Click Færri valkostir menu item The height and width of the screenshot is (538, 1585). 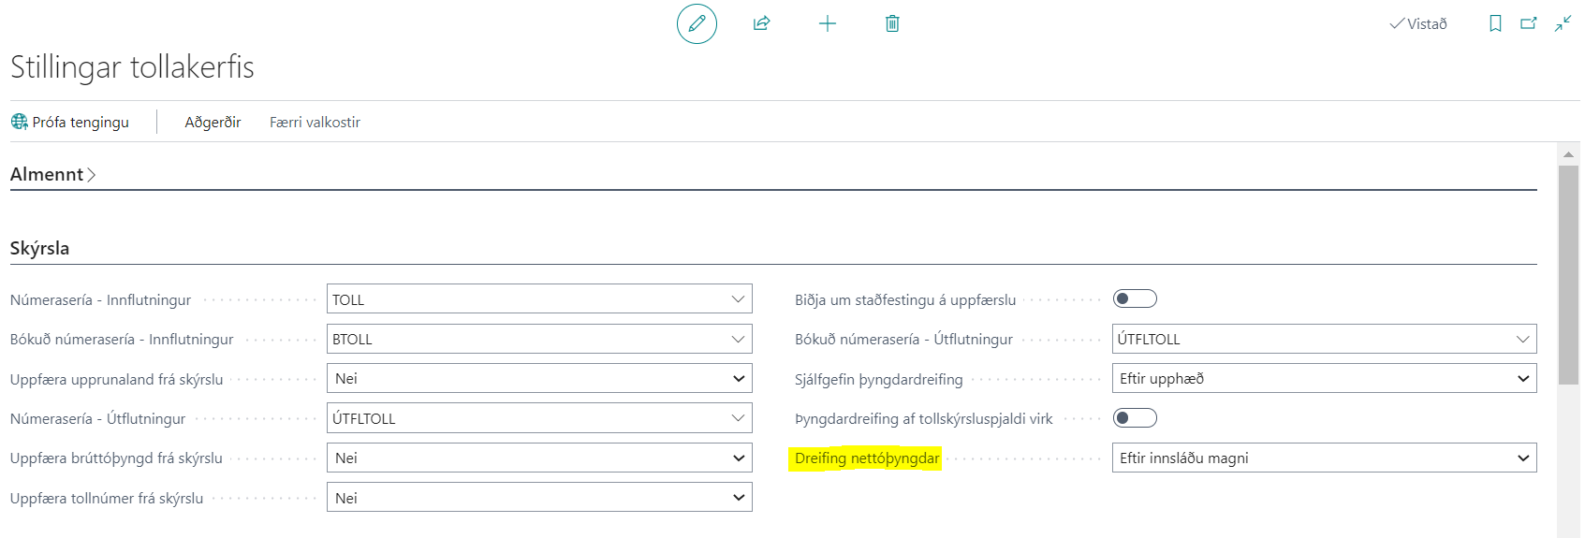click(x=315, y=123)
